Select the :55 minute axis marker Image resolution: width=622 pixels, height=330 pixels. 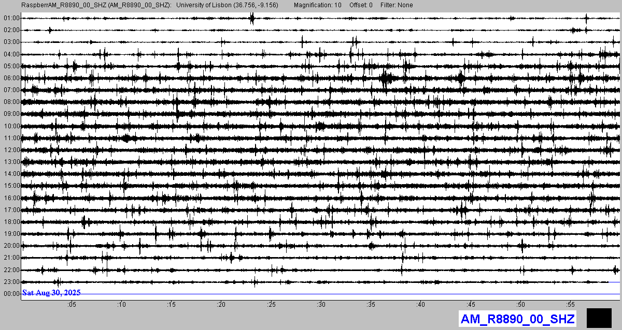click(x=571, y=304)
